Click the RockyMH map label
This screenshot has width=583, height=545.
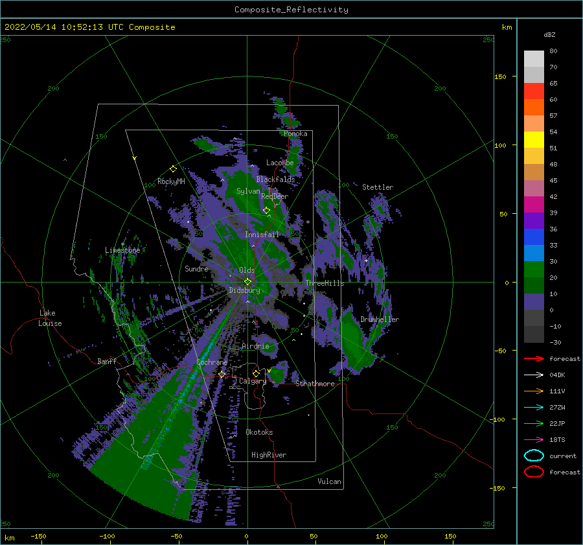click(171, 181)
